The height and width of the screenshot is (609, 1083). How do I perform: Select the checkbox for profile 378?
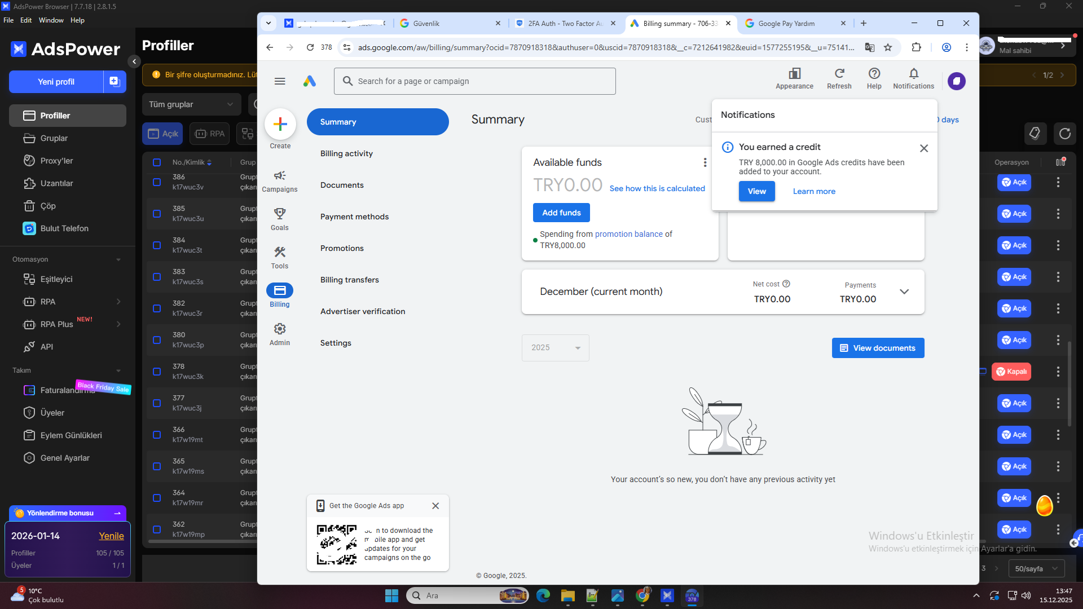click(x=157, y=372)
